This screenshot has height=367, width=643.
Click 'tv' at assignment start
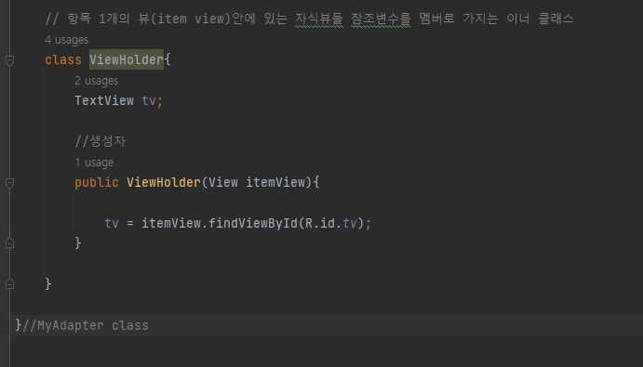pos(112,223)
